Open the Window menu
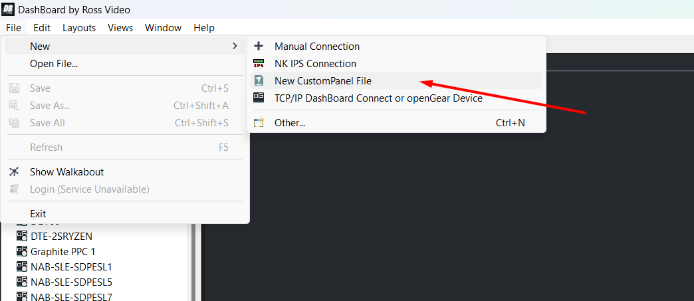This screenshot has width=694, height=301. 163,28
